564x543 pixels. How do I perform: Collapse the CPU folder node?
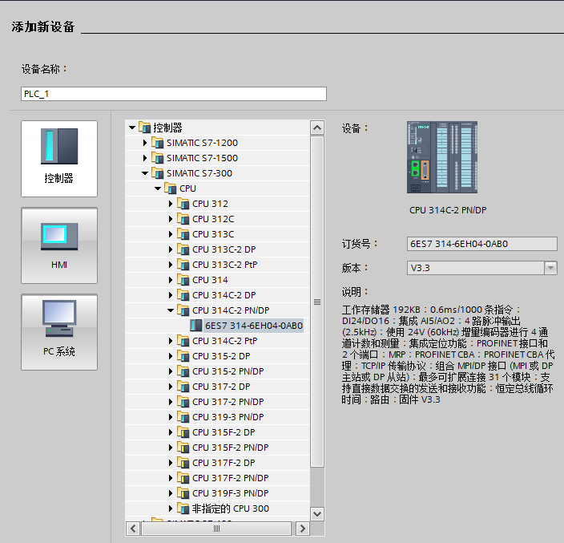tap(158, 188)
